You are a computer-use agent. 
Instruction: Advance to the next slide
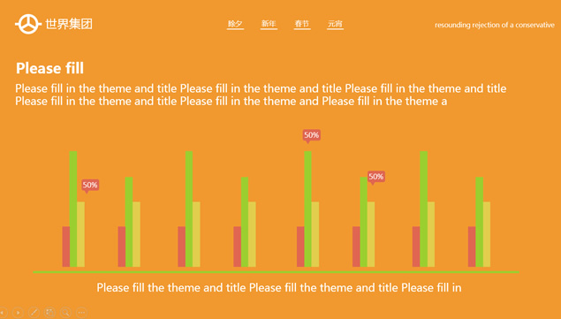pos(18,313)
